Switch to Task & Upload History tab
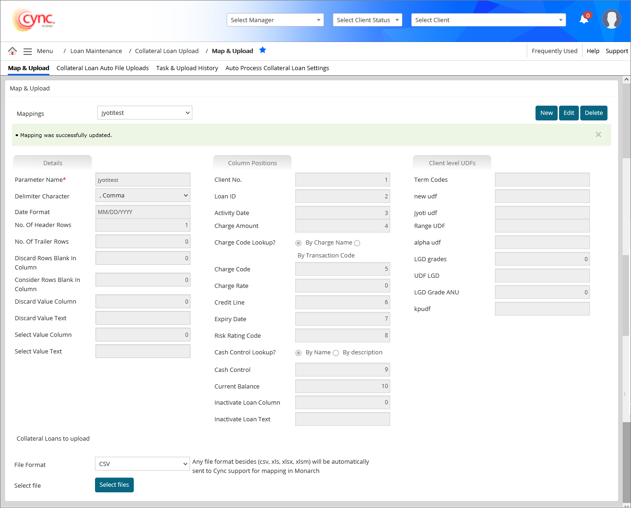This screenshot has height=508, width=631. 187,68
